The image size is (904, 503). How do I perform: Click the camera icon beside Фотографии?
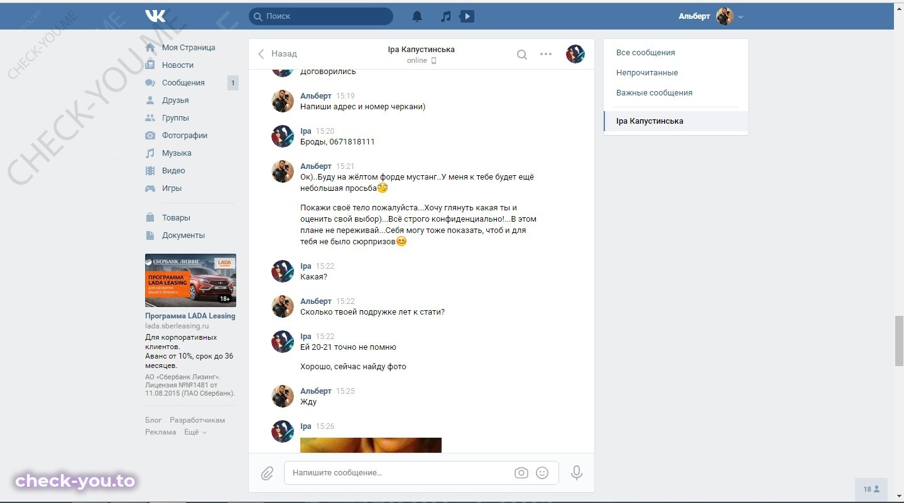click(150, 136)
